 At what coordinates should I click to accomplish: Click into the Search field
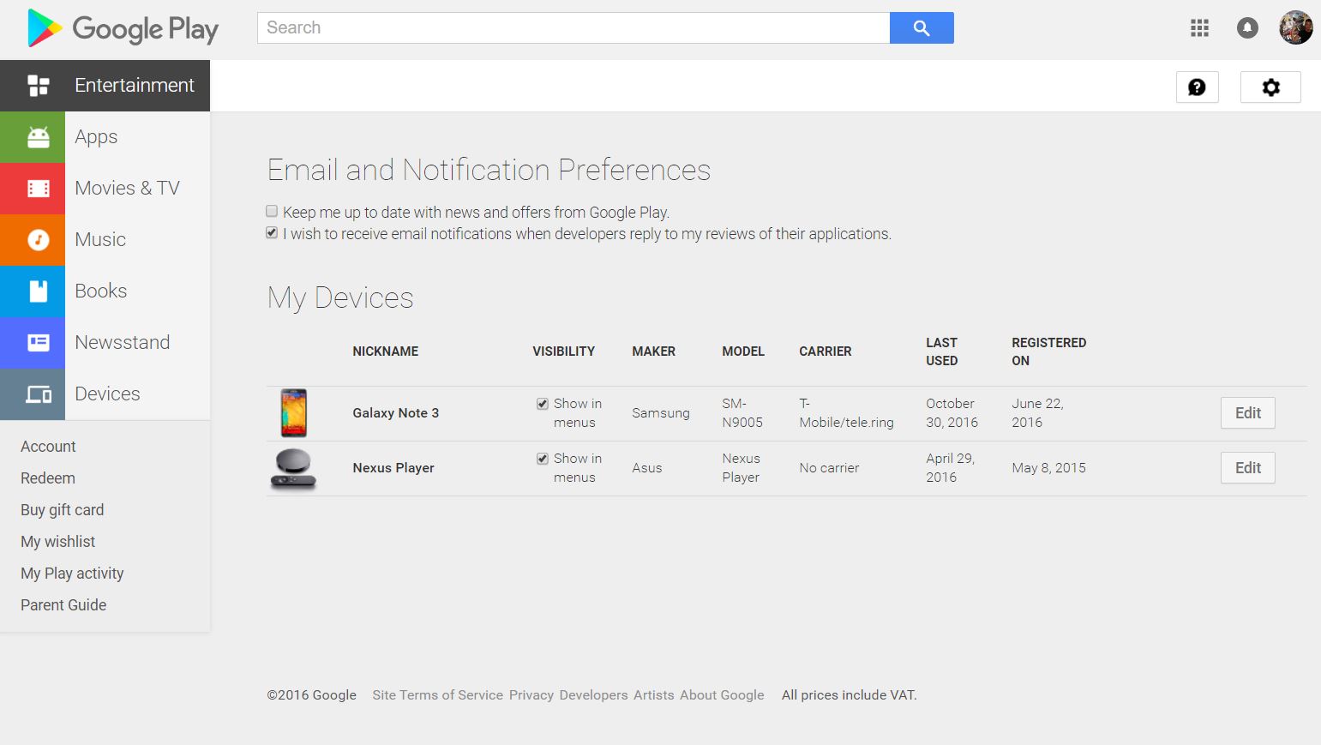pyautogui.click(x=573, y=28)
